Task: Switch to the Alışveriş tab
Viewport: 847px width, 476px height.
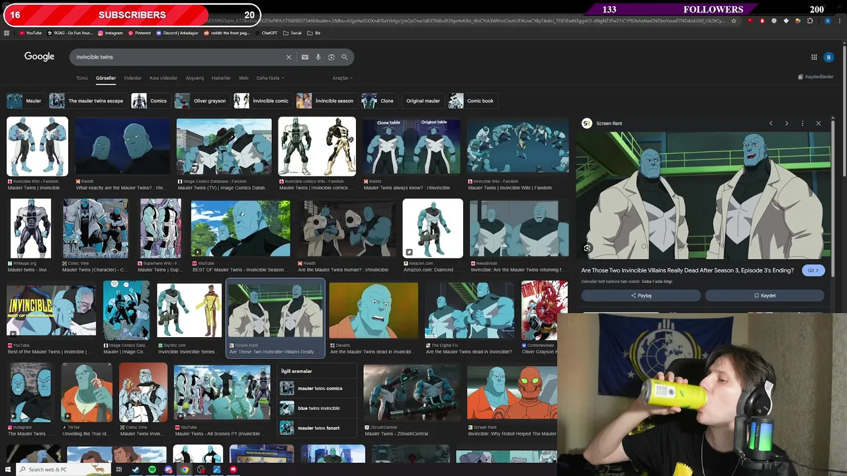Action: 195,78
